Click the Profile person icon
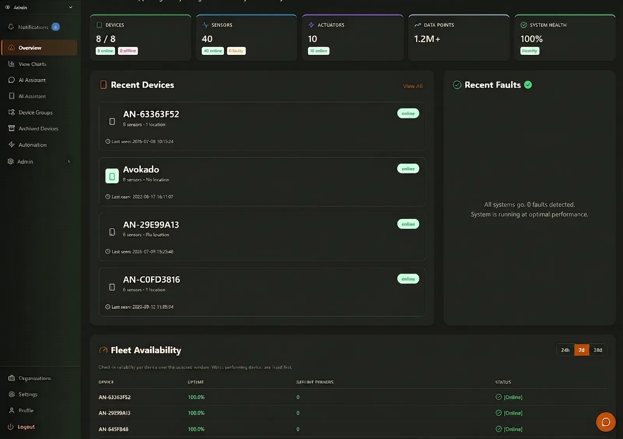The image size is (623, 439). (x=11, y=410)
